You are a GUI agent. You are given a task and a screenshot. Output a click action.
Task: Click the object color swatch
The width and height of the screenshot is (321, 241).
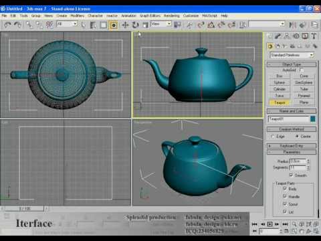313,119
